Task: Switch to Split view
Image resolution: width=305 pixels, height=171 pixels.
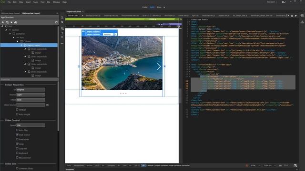Action: click(152, 7)
